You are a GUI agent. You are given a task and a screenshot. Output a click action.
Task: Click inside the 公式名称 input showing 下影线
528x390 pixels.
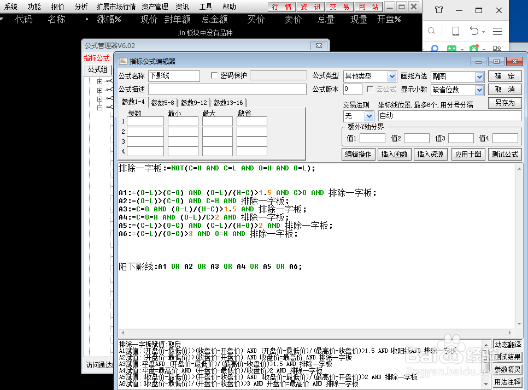tap(173, 76)
